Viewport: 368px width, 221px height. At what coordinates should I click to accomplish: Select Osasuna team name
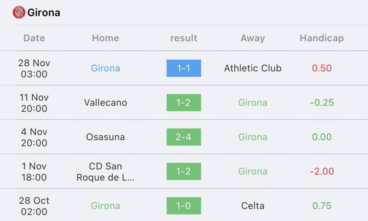[x=106, y=137]
